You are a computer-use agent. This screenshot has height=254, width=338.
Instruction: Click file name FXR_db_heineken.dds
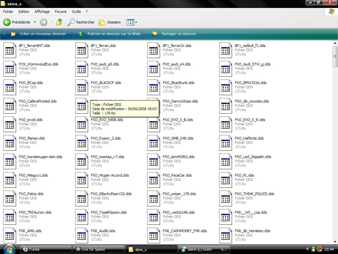[x=253, y=231]
